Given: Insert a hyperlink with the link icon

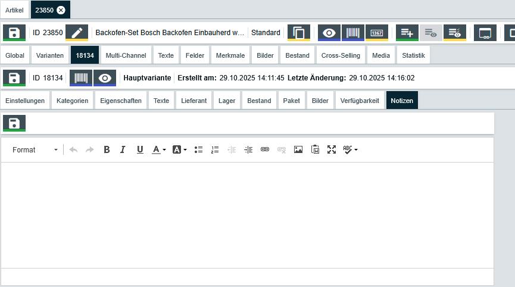Looking at the screenshot, I should pos(265,149).
